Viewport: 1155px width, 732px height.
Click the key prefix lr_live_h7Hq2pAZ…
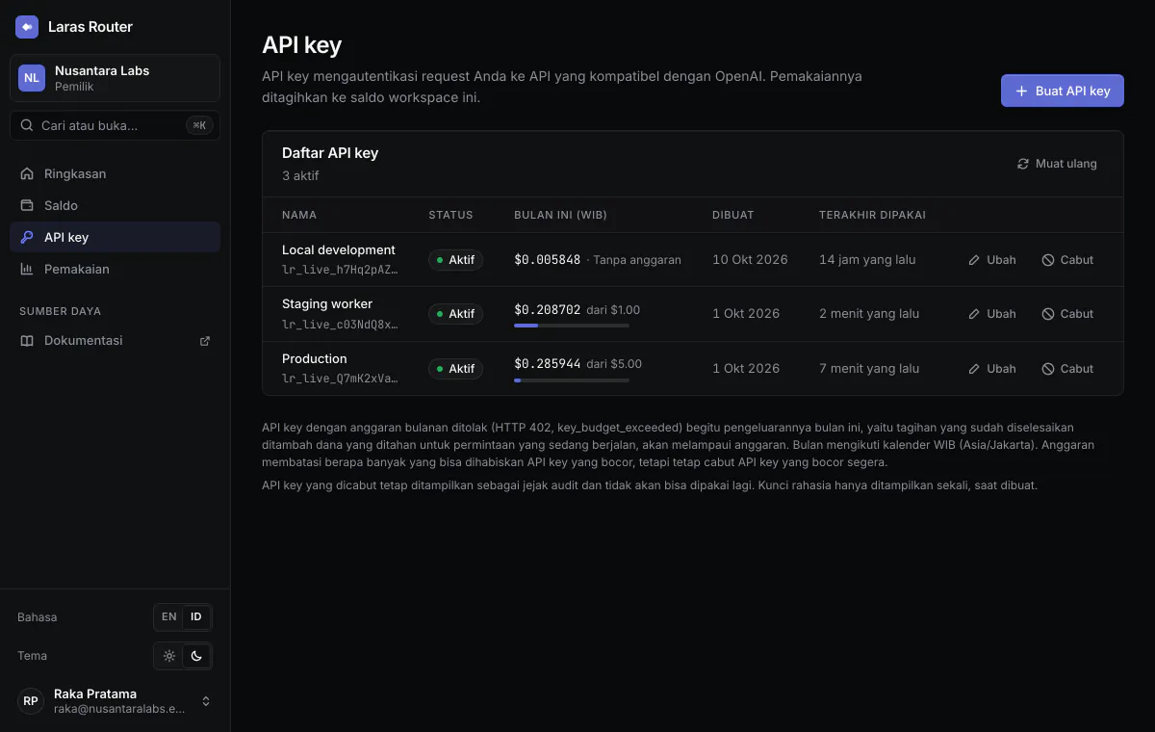(x=340, y=270)
